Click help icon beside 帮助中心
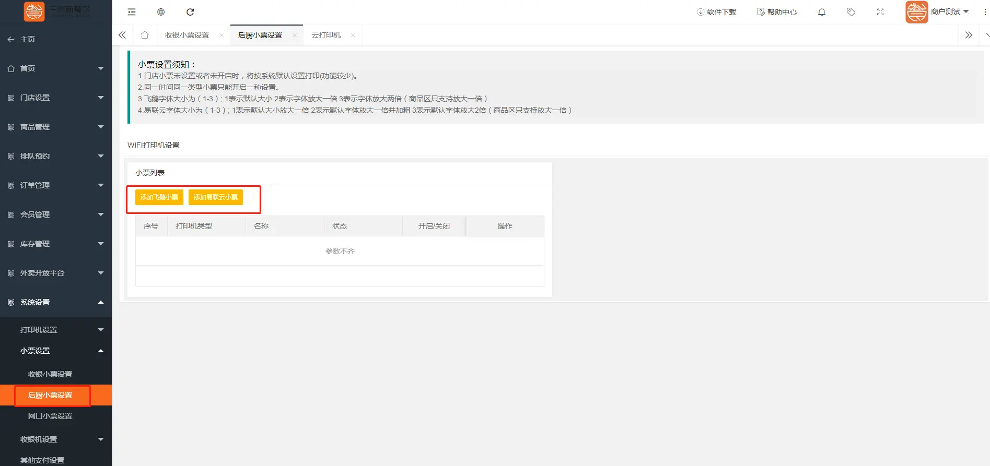 [x=761, y=12]
